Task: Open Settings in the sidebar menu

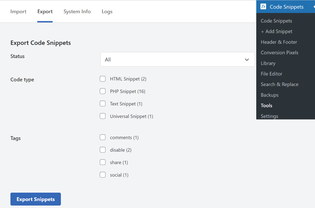Action: [x=269, y=116]
